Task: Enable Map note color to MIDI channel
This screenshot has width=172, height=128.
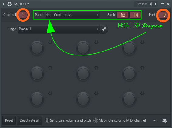Action: [x=96, y=120]
